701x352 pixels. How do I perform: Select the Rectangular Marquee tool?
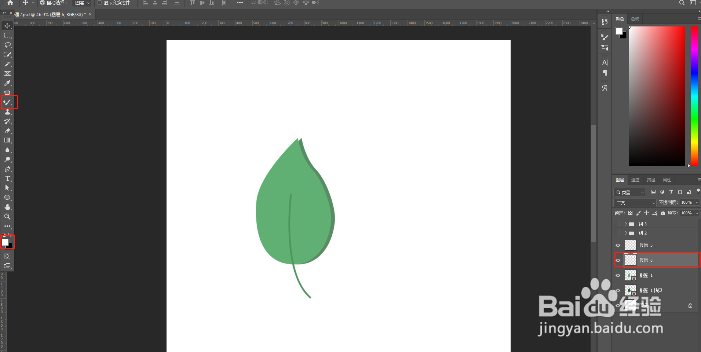pyautogui.click(x=7, y=35)
